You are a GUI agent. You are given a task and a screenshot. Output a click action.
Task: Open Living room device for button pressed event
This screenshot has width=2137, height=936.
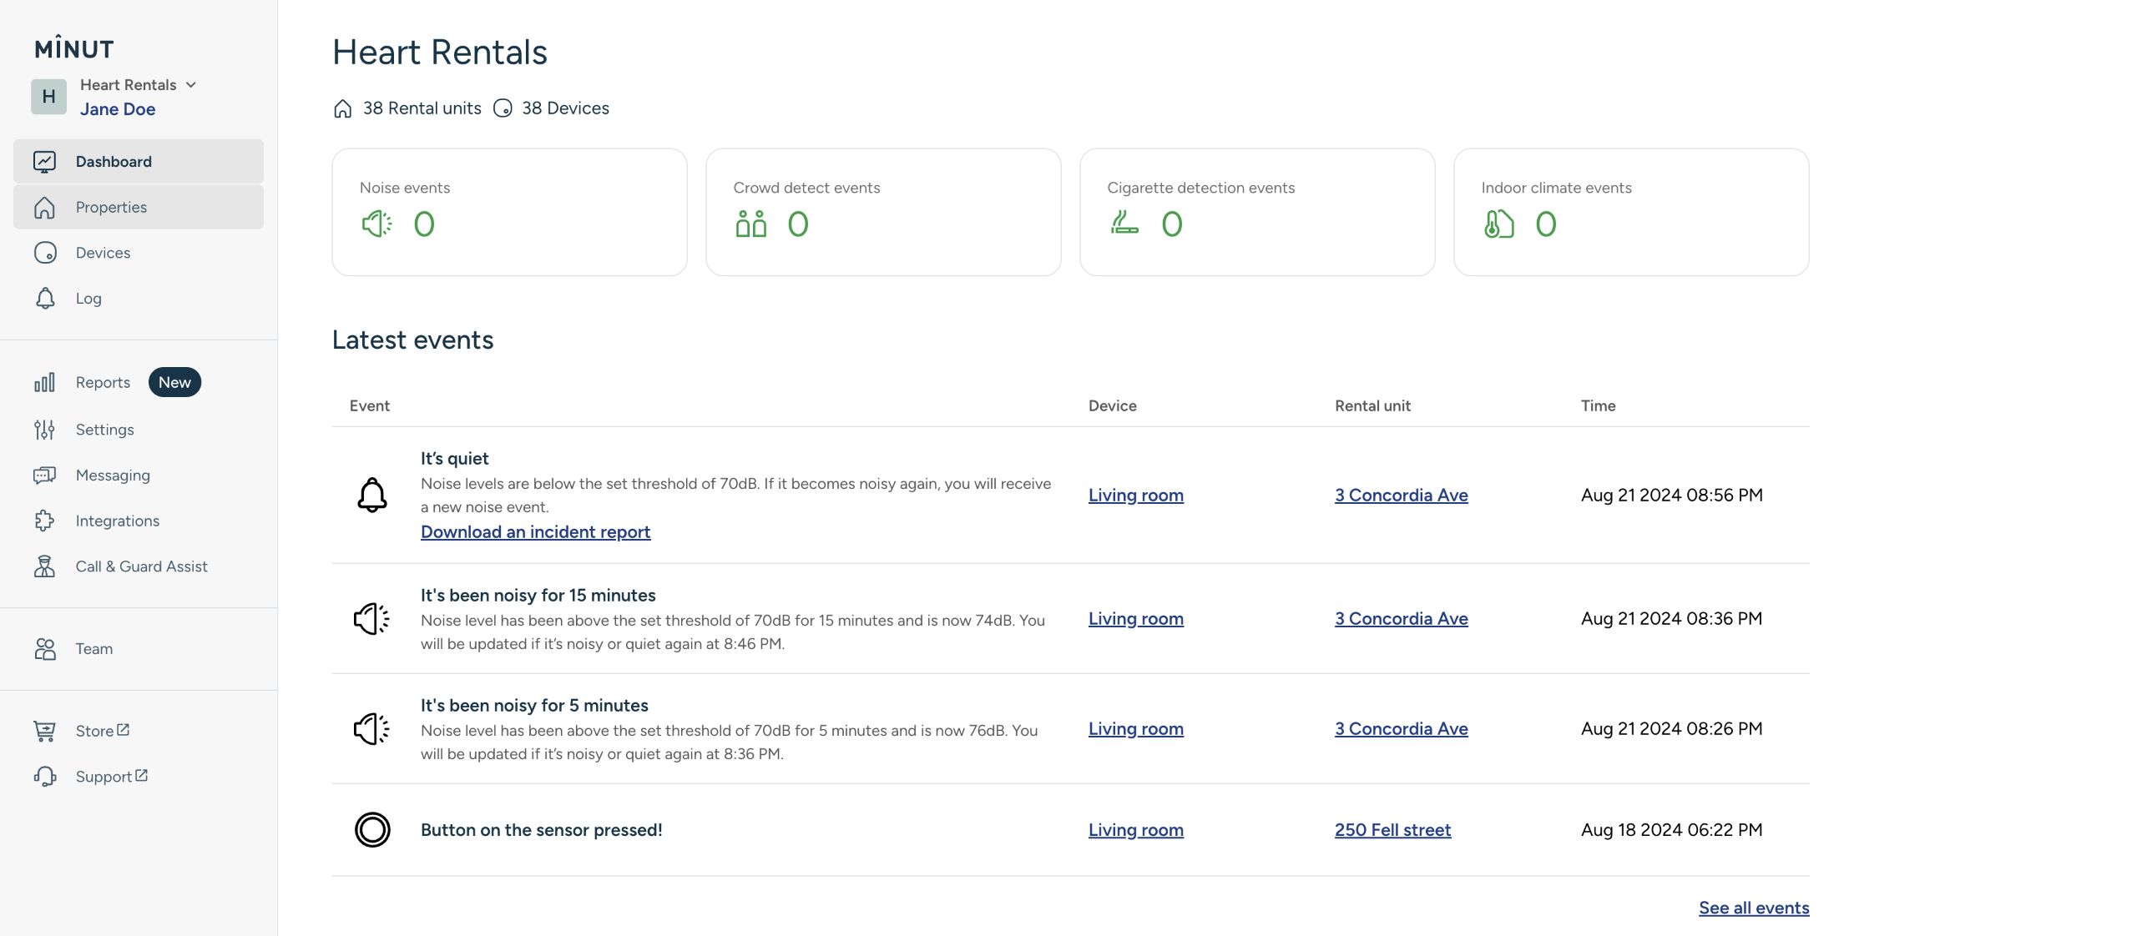tap(1135, 830)
